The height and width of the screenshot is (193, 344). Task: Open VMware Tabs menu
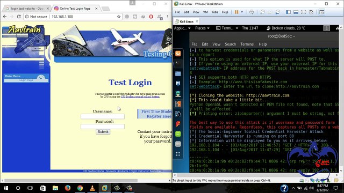tap(214, 12)
